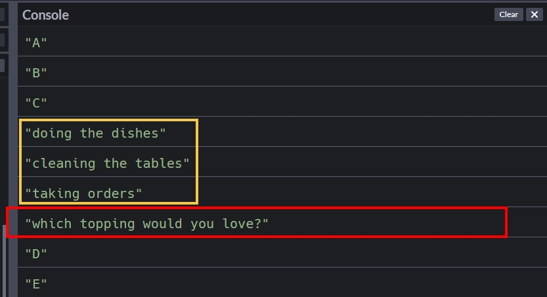Click the top partially visible left-edge button
The height and width of the screenshot is (297, 547).
coord(2,14)
